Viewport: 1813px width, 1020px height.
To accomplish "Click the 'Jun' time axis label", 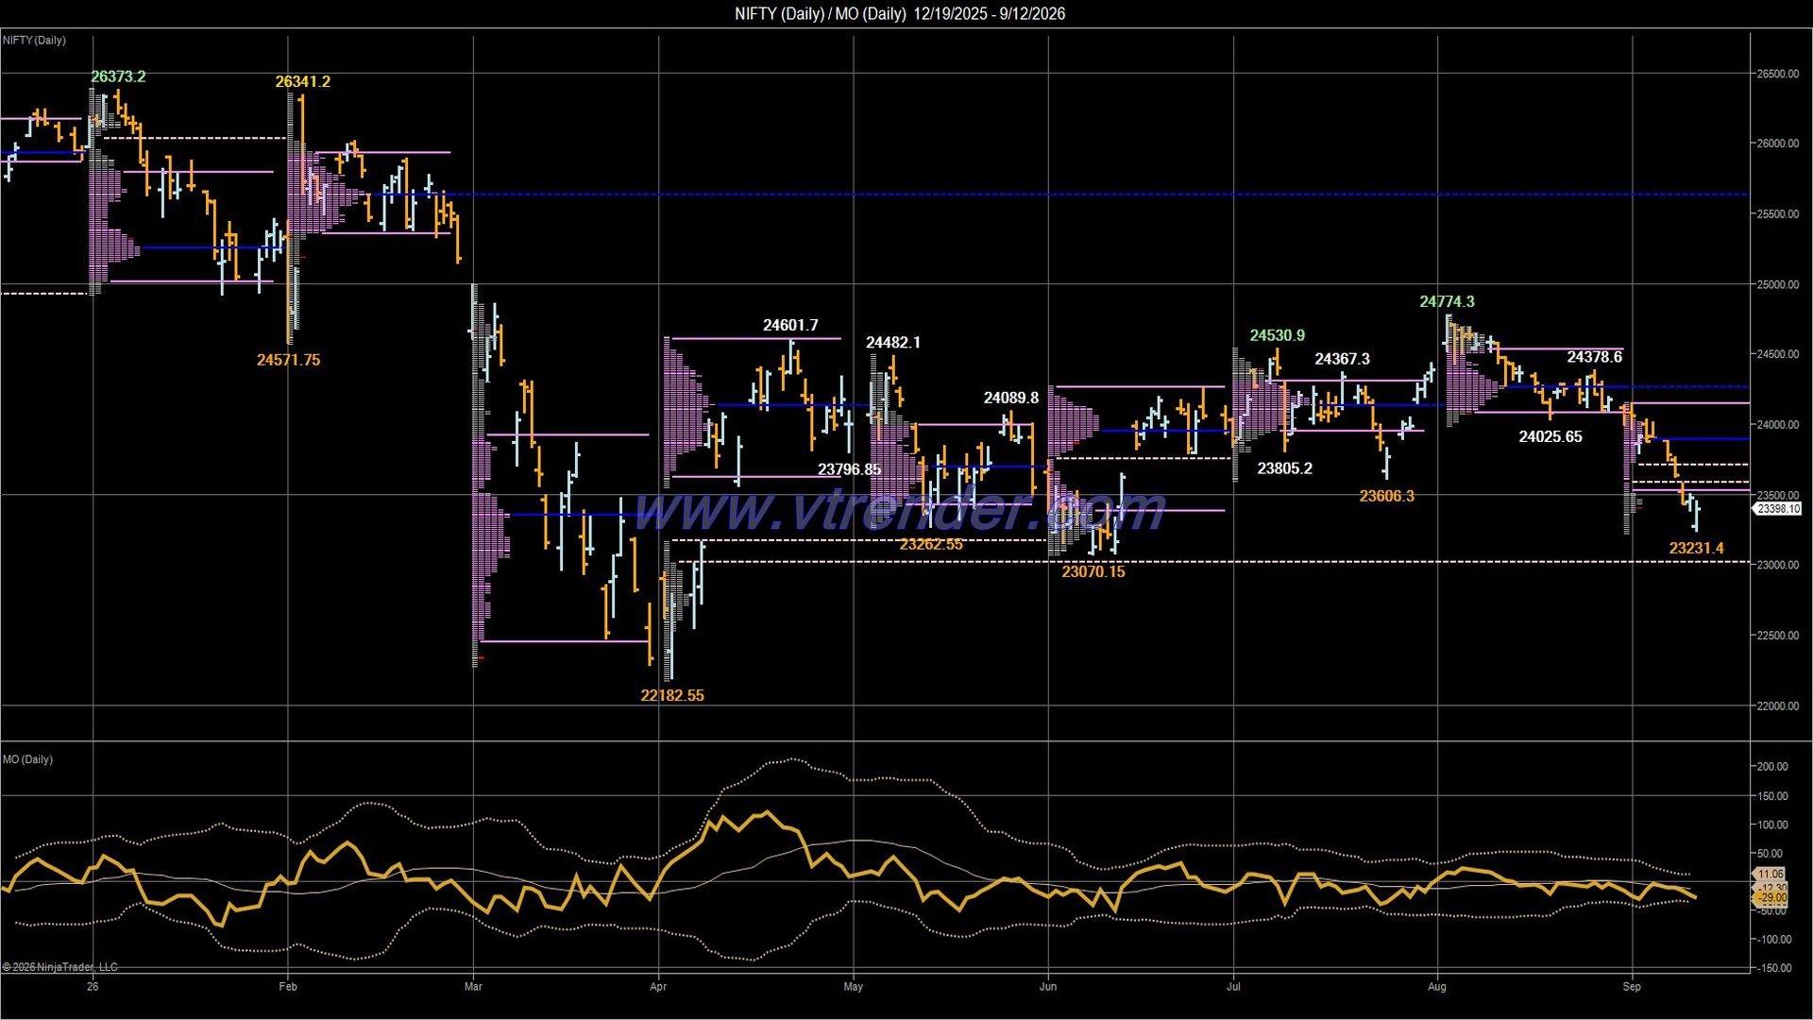I will click(x=1048, y=987).
